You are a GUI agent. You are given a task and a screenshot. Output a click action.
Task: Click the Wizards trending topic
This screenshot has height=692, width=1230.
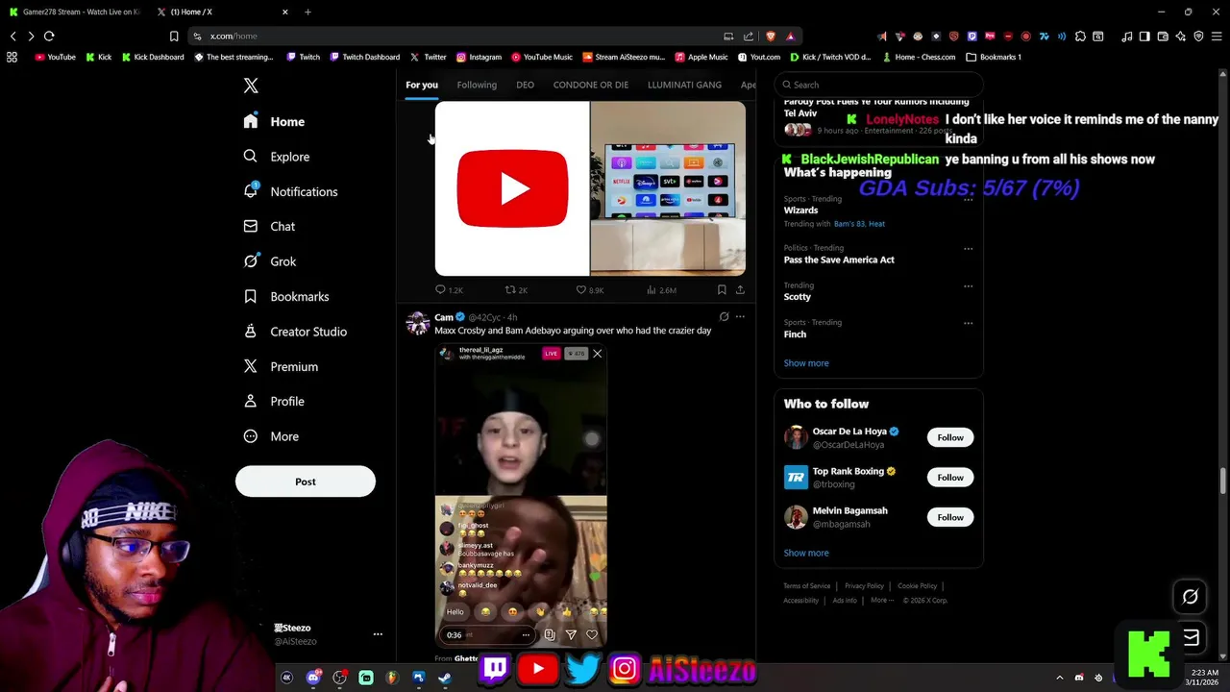point(800,210)
